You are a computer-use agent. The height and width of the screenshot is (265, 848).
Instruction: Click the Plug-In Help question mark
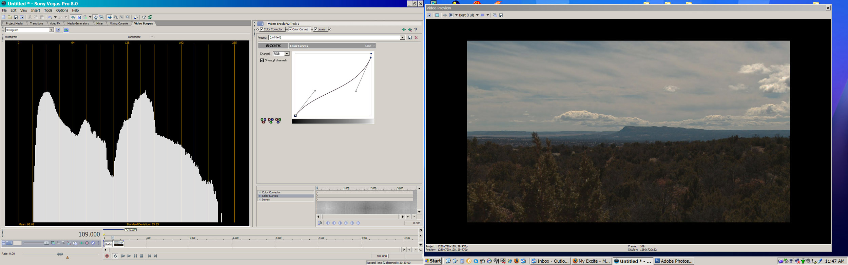416,30
